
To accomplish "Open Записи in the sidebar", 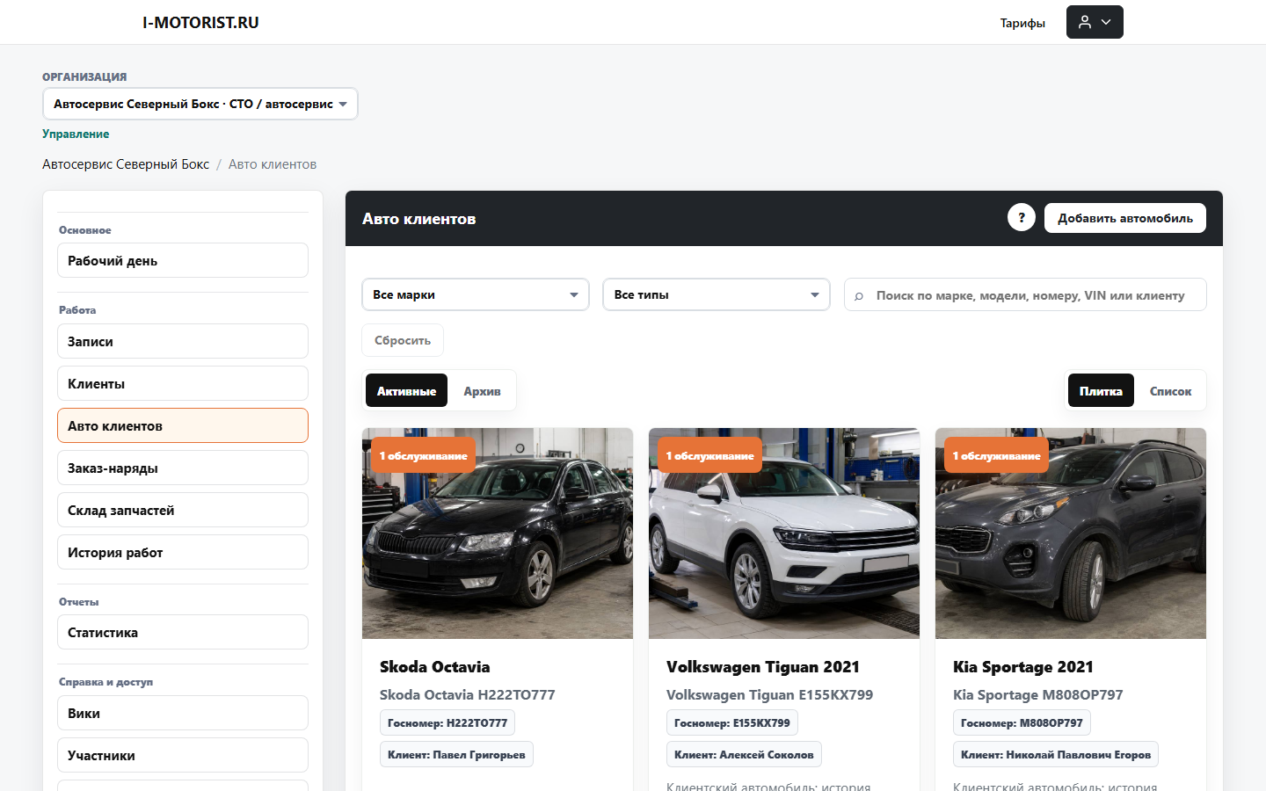I will point(183,342).
